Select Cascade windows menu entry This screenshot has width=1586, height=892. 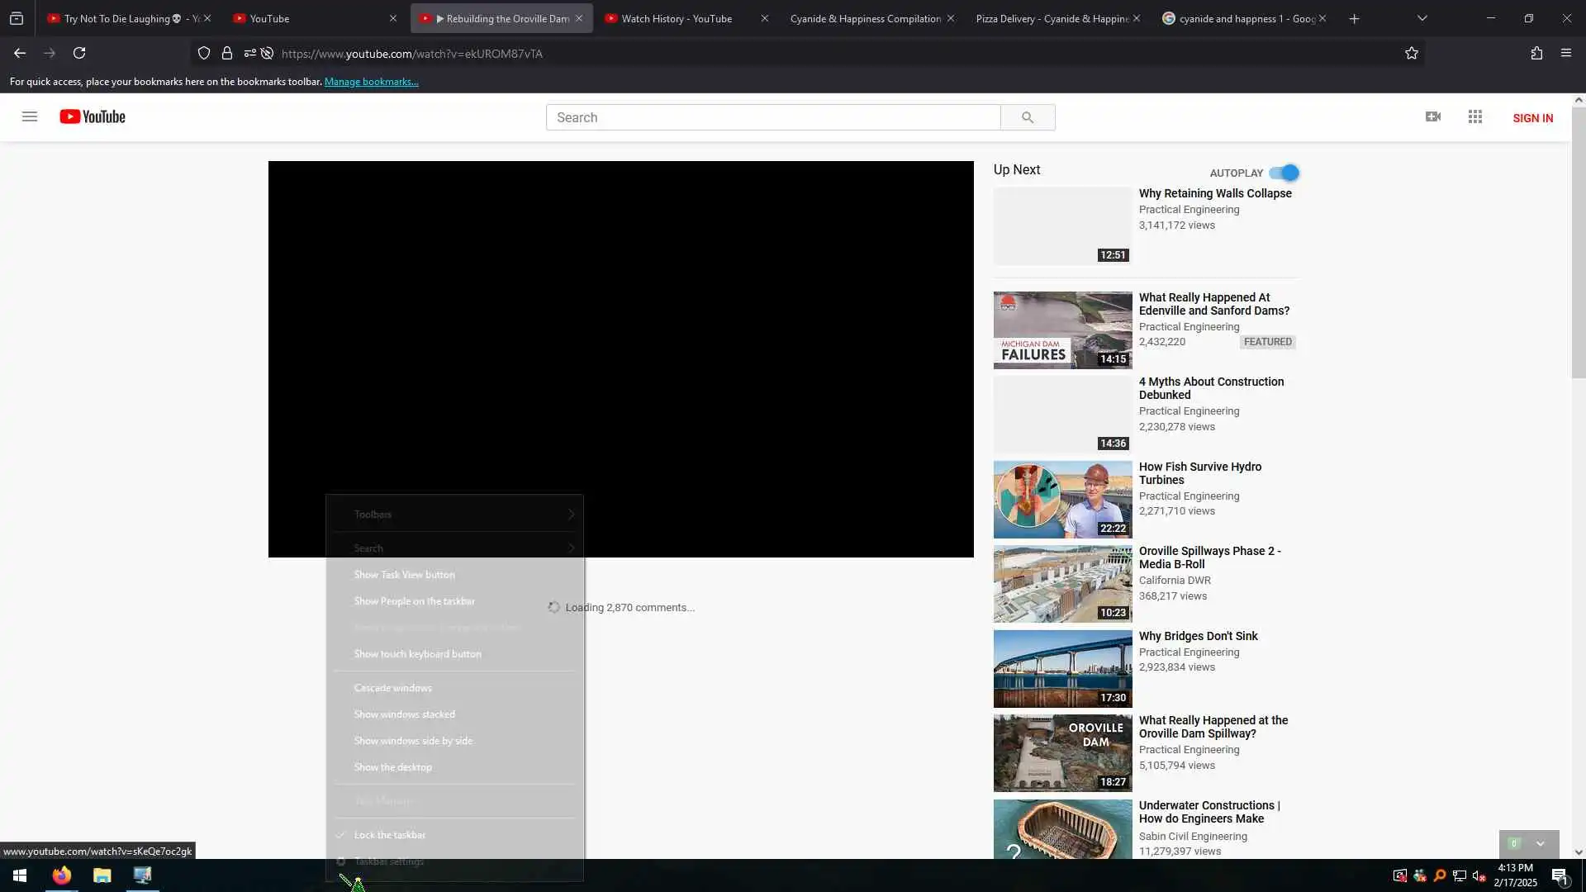click(x=392, y=688)
